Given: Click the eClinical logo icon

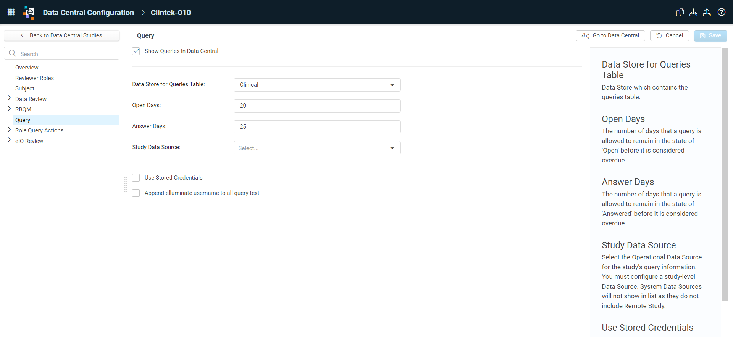Looking at the screenshot, I should pyautogui.click(x=29, y=12).
